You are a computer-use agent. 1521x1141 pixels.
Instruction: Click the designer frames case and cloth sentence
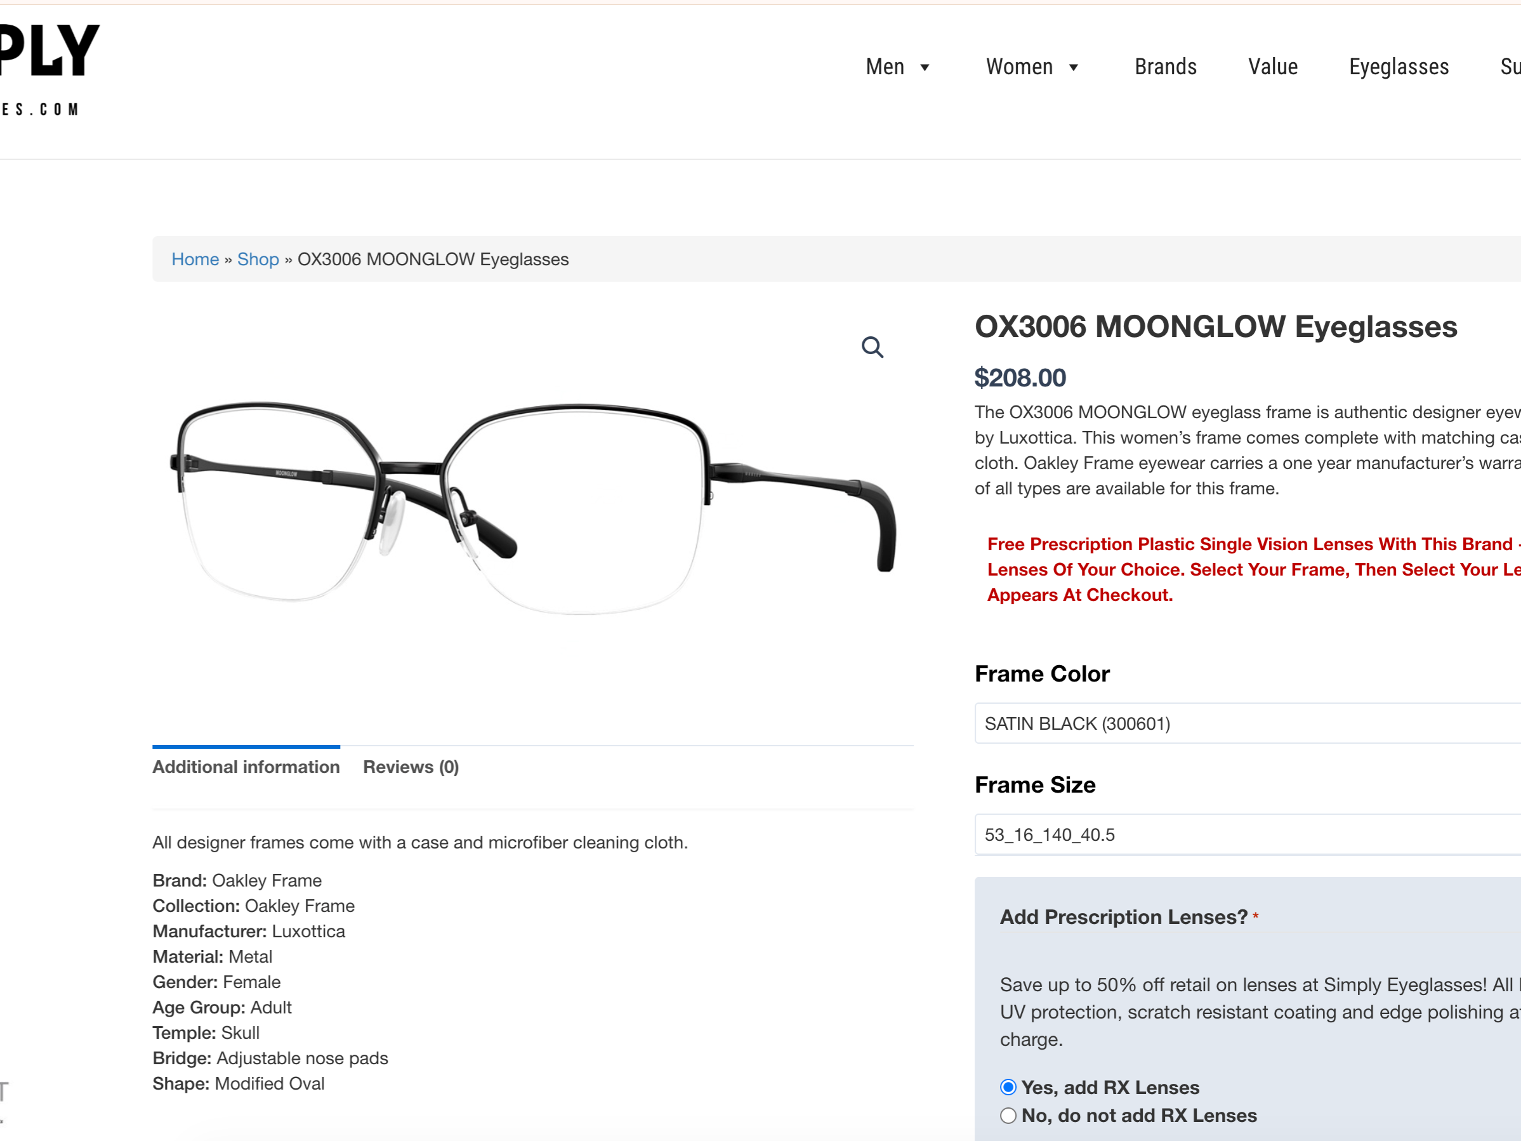click(x=420, y=843)
